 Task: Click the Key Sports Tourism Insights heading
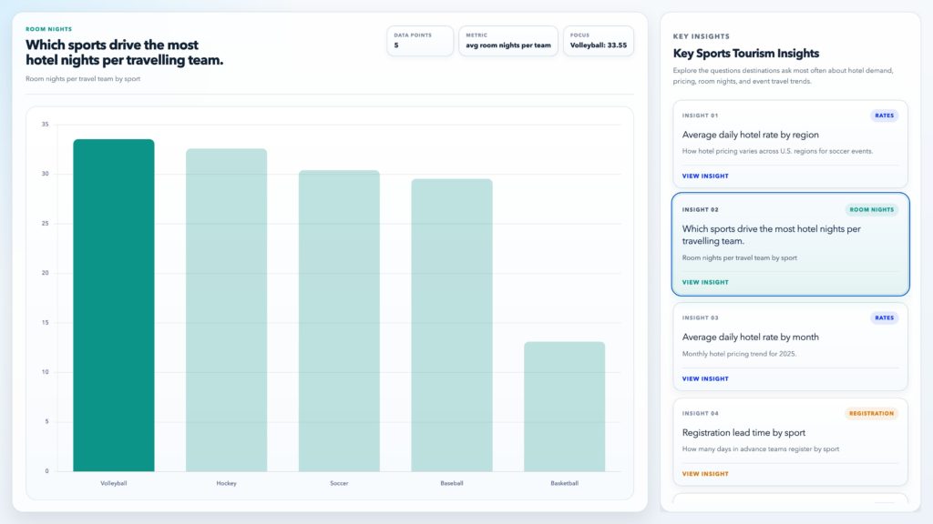pyautogui.click(x=746, y=54)
